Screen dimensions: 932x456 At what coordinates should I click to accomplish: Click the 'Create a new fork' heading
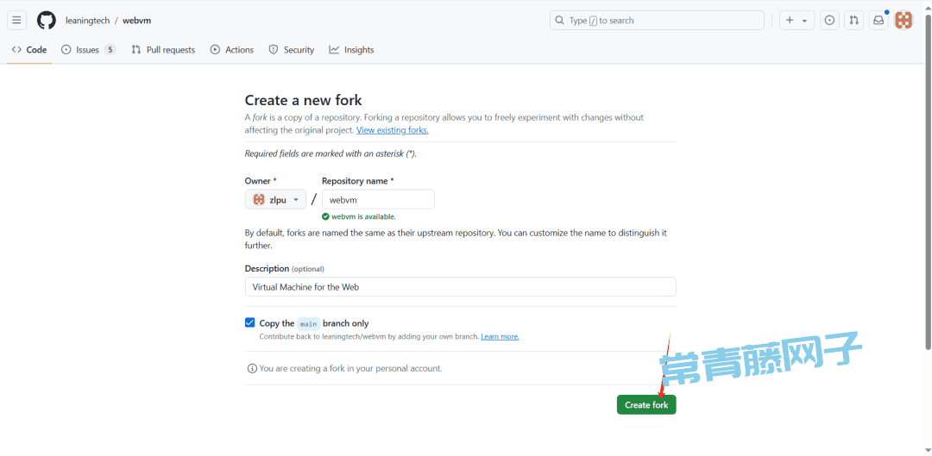point(303,100)
